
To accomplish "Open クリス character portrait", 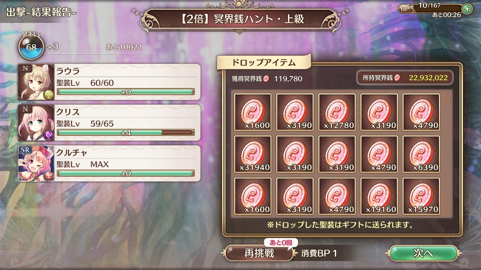I will [36, 123].
